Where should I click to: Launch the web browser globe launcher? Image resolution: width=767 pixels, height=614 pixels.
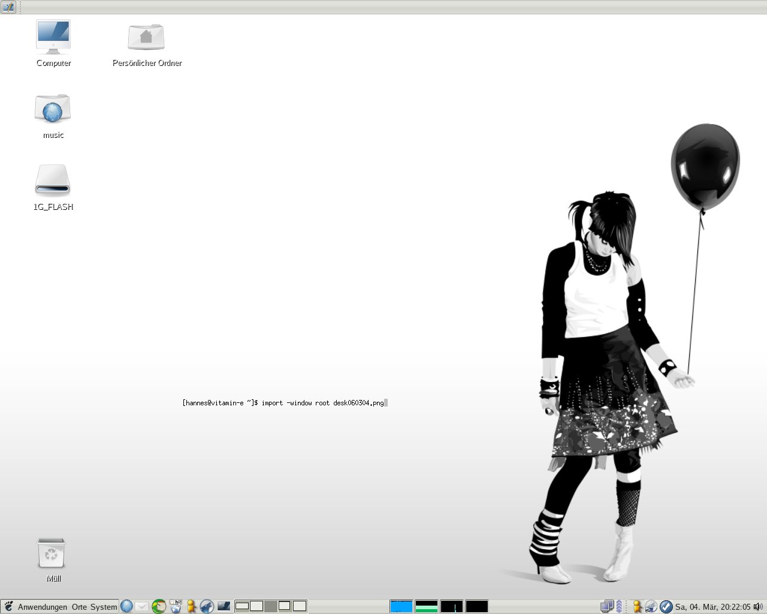pos(126,606)
